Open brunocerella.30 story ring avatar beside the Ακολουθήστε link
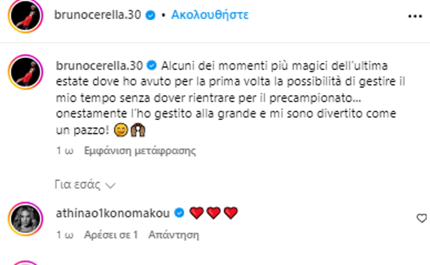This screenshot has height=265, width=430. [25, 16]
